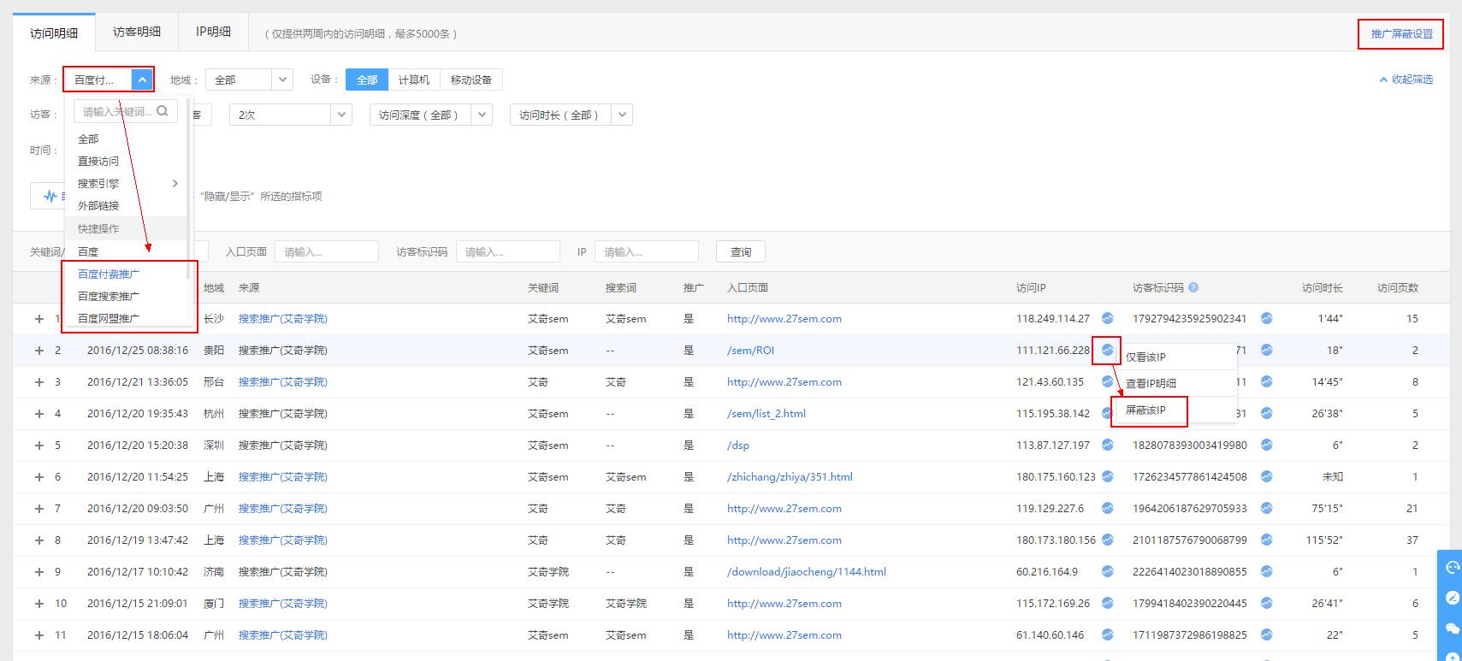Screen dimensions: 1462x661
Task: Select 百度搜索推广 in source list
Action: 109,296
